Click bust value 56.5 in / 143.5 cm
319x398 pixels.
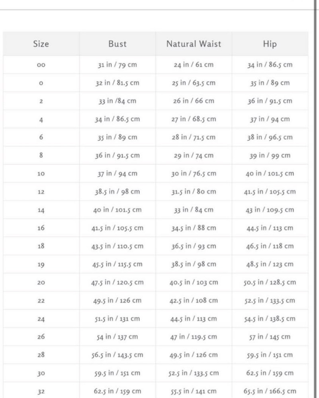117,355
